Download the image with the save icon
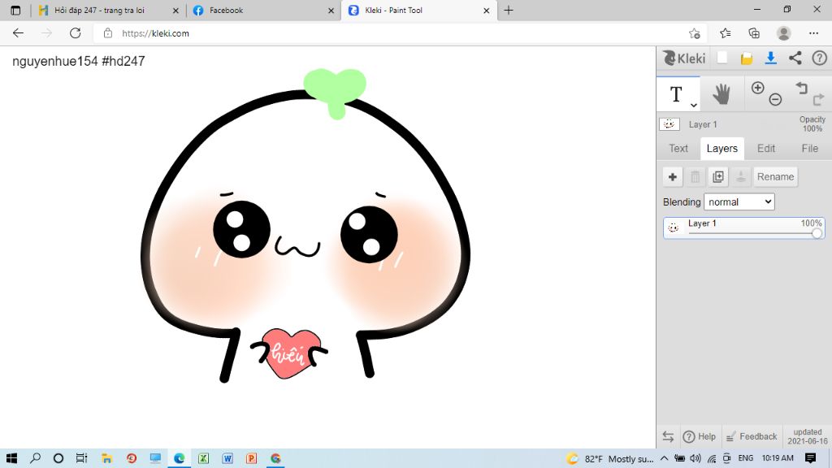Screen dimensions: 832x468 tap(770, 58)
